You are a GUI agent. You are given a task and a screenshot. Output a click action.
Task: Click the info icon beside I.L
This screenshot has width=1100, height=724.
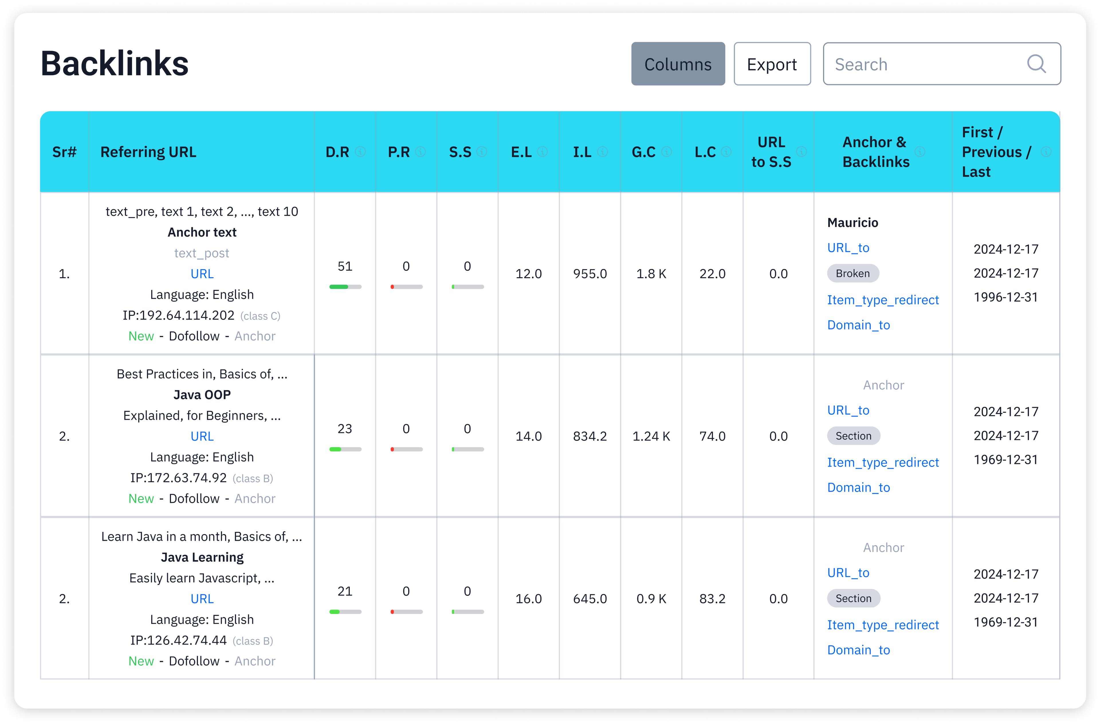[602, 152]
